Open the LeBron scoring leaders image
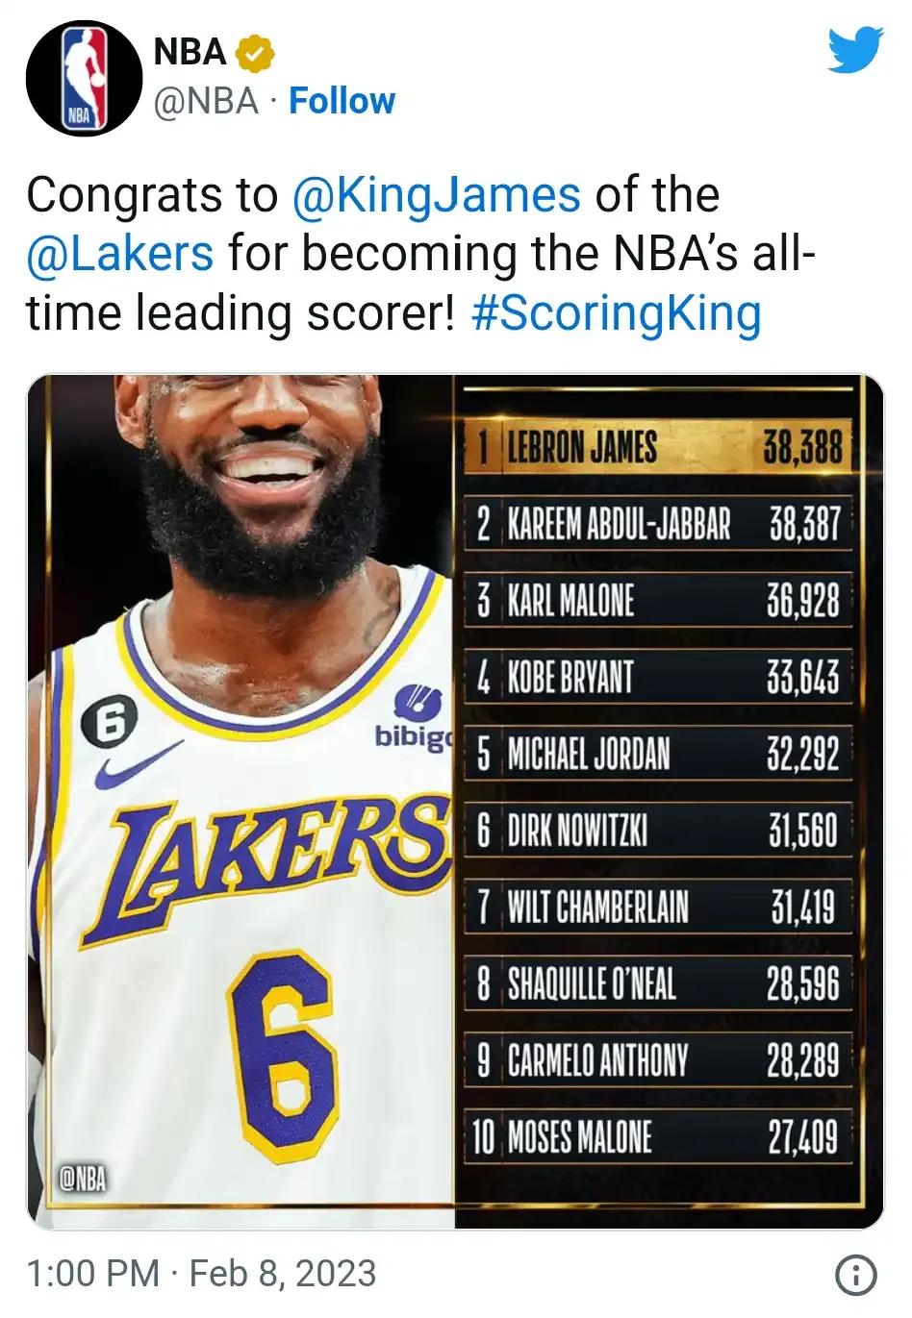 pyautogui.click(x=455, y=802)
